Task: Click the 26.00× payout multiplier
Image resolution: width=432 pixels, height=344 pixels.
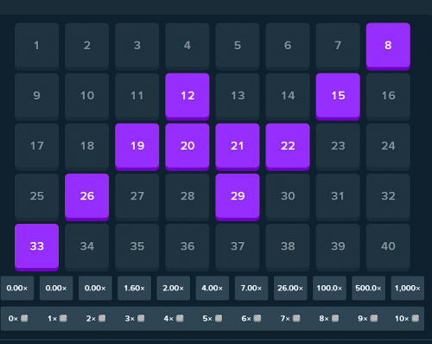Action: coord(290,288)
